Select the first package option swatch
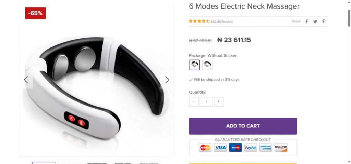 (194, 65)
